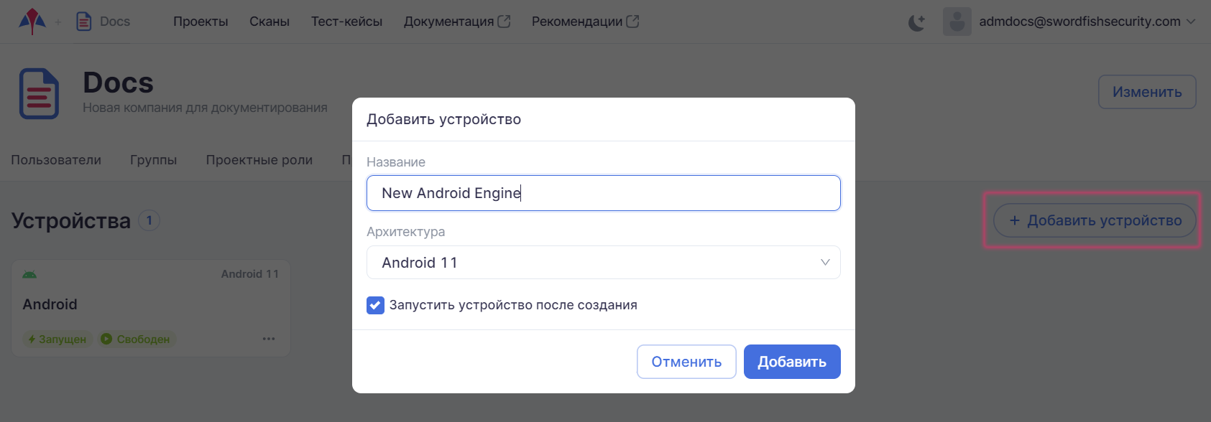This screenshot has width=1211, height=422.
Task: Click the large Docs document icon
Action: [39, 94]
